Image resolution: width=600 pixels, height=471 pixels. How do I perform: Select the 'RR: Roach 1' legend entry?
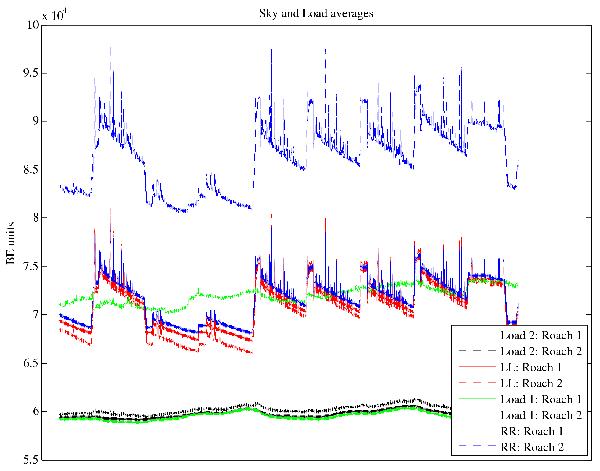[531, 431]
